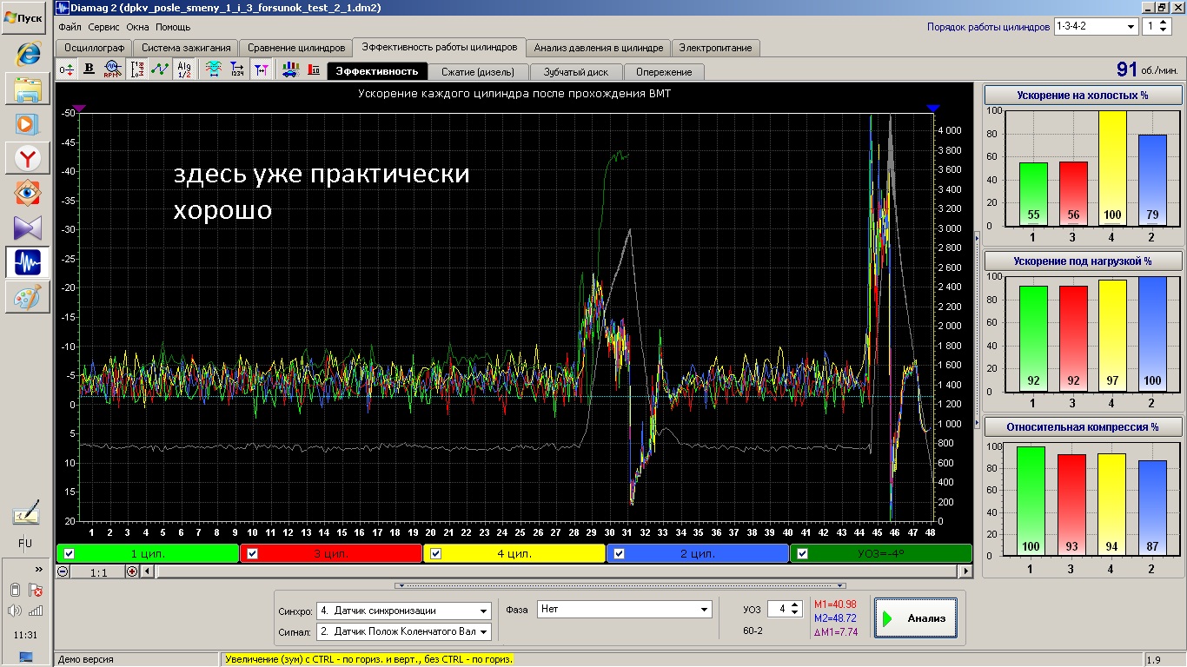
Task: Open the file explorer taskbar icon
Action: pos(28,89)
